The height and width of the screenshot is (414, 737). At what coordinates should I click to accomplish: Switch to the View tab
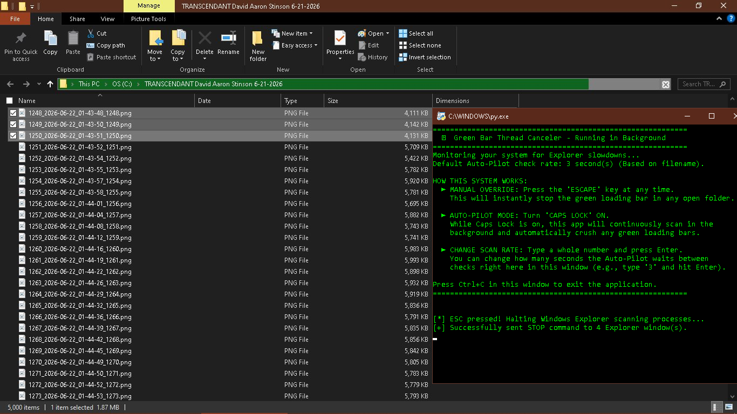107,19
